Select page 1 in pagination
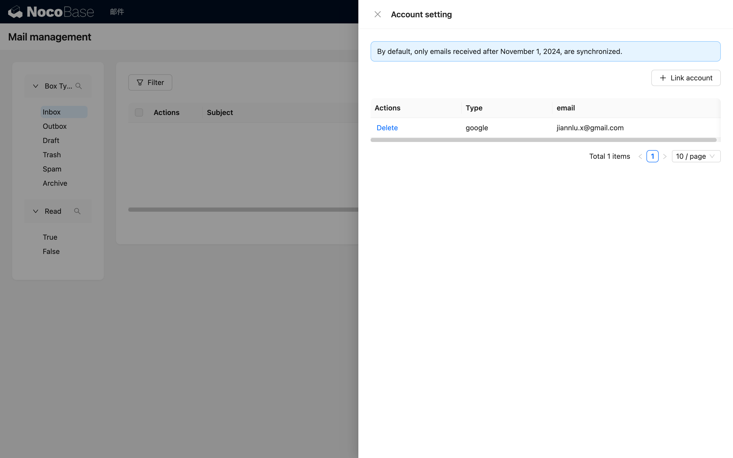The image size is (733, 458). pos(652,156)
